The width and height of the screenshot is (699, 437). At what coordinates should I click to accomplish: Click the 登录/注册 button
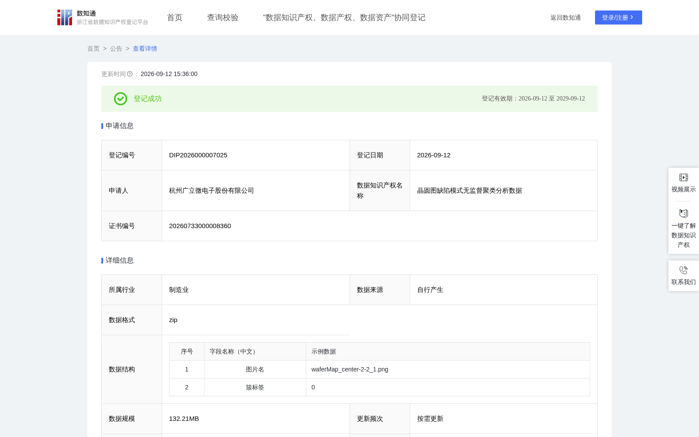tap(619, 17)
